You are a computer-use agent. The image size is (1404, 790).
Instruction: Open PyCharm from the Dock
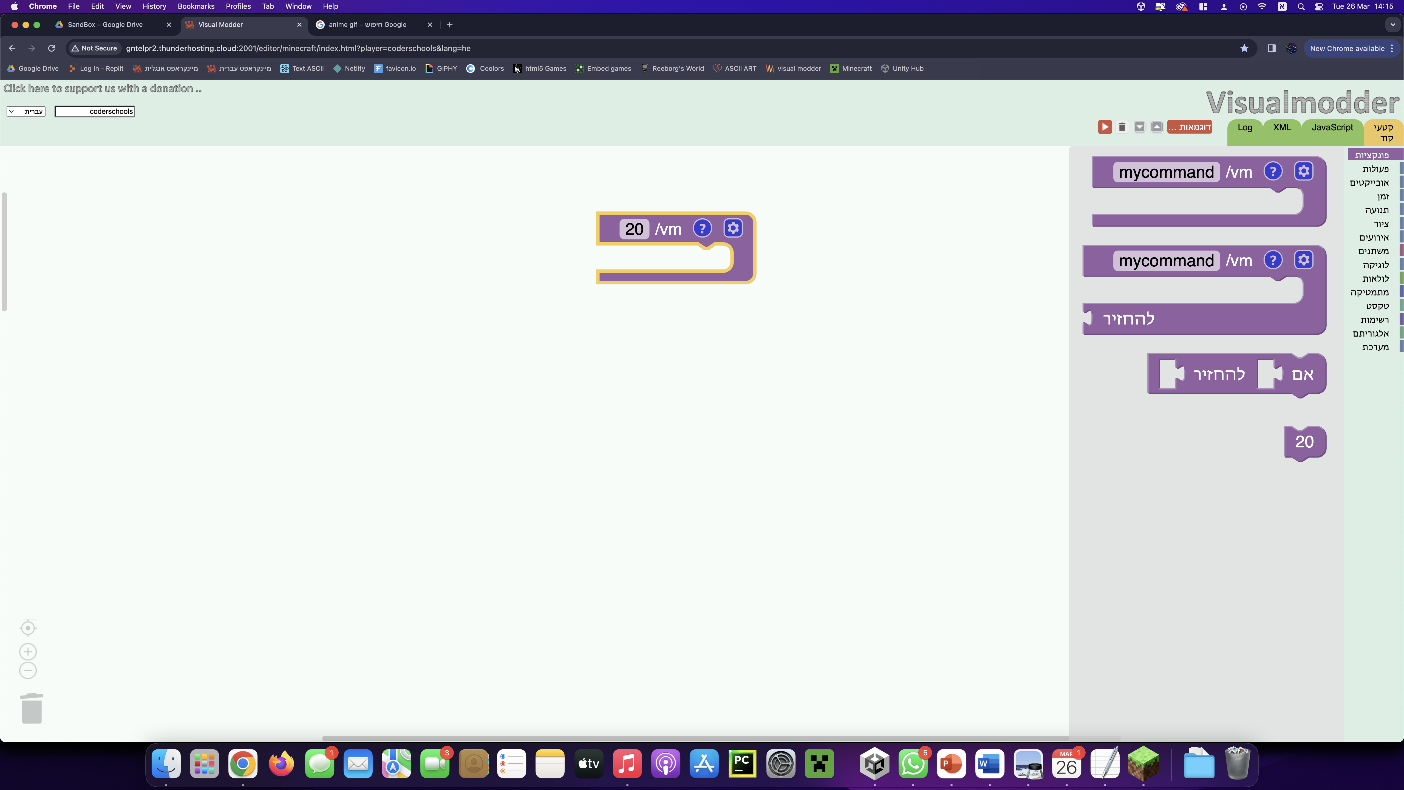742,764
